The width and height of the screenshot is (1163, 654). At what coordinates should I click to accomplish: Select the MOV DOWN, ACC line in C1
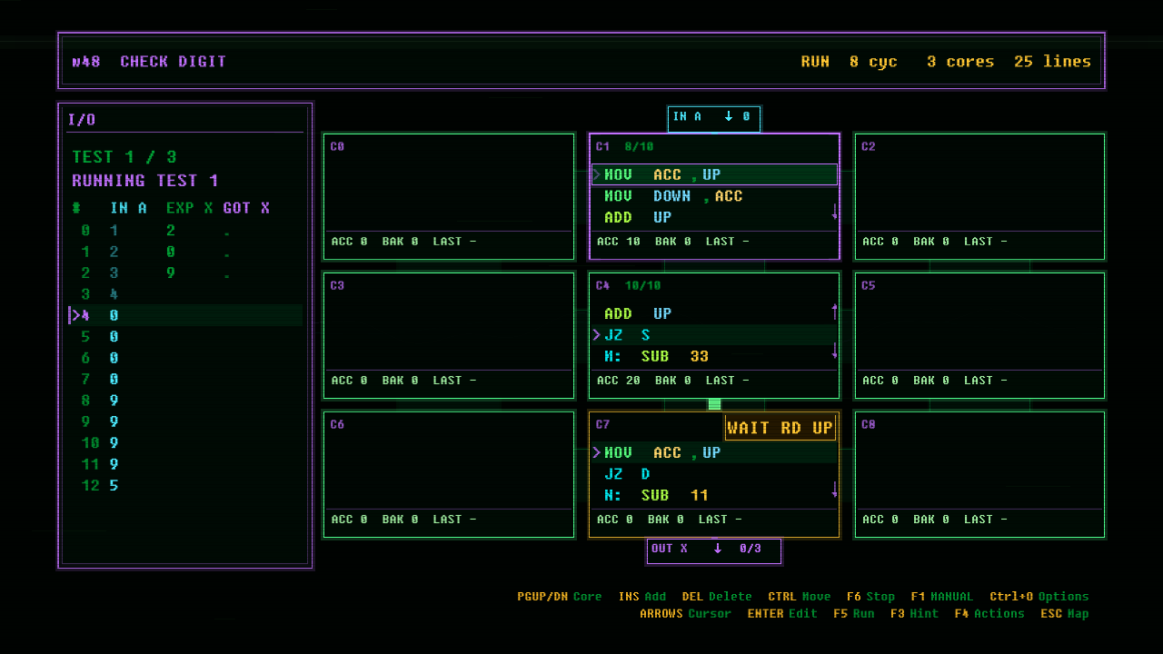pos(714,196)
